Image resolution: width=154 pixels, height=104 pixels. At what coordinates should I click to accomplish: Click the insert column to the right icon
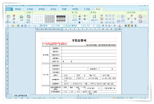[135, 19]
